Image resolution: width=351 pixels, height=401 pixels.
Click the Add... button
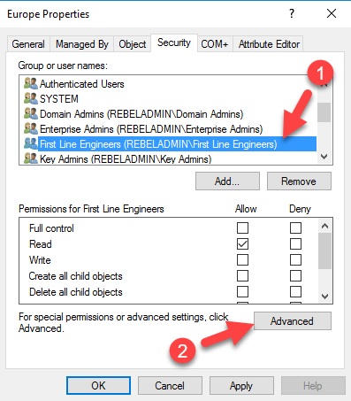pyautogui.click(x=227, y=181)
